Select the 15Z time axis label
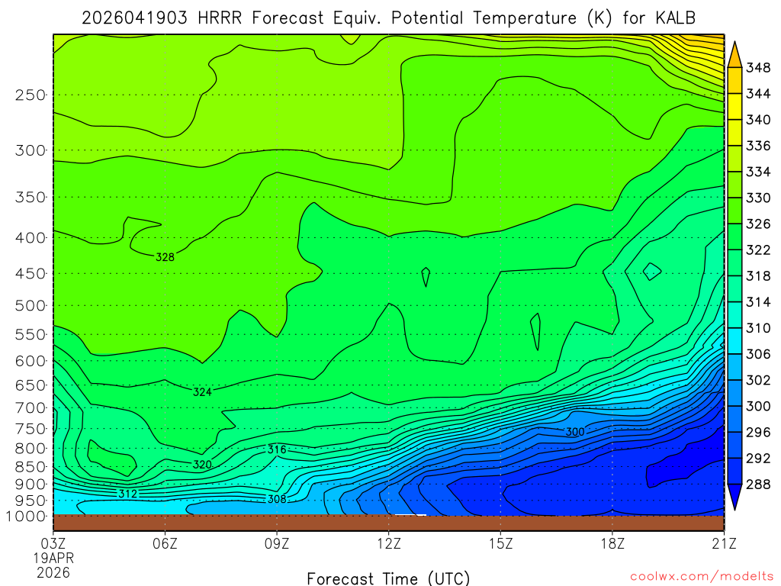Image resolution: width=781 pixels, height=586 pixels. pyautogui.click(x=500, y=543)
